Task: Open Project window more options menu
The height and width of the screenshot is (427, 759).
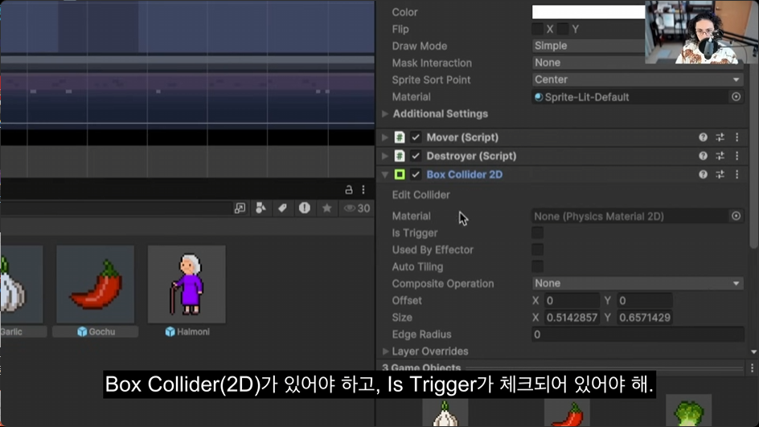Action: (363, 190)
